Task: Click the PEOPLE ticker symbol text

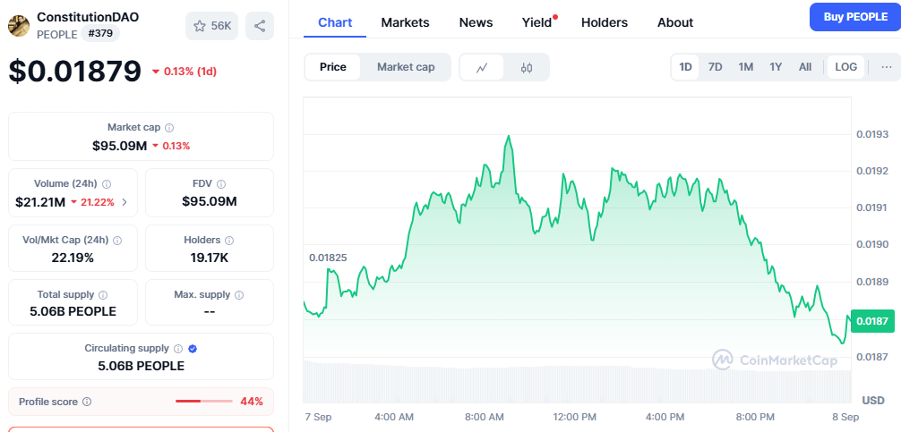Action: pyautogui.click(x=57, y=34)
